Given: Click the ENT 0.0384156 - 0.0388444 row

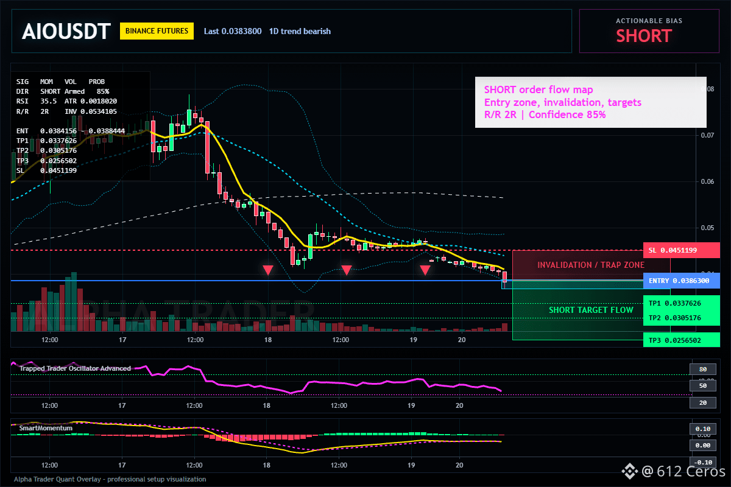Looking at the screenshot, I should [x=70, y=131].
